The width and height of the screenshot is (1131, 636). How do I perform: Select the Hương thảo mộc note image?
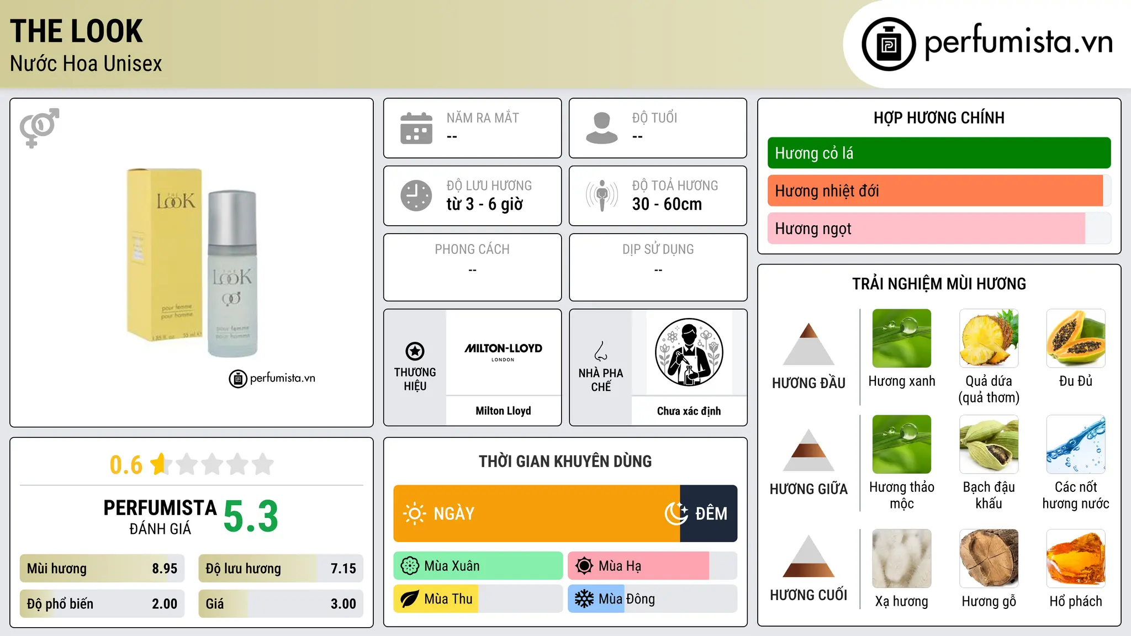pyautogui.click(x=902, y=444)
